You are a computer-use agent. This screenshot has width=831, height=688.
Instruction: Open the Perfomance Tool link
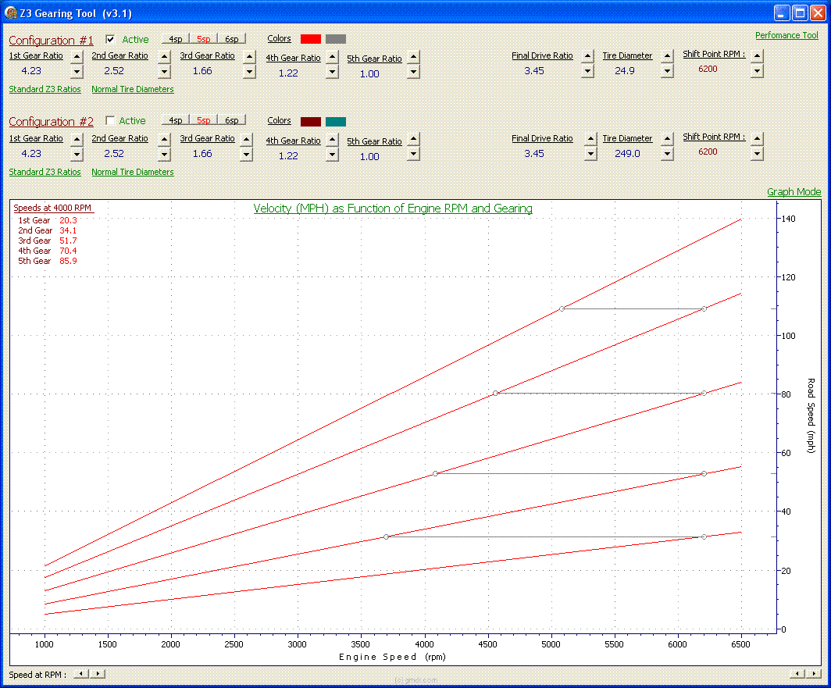point(786,35)
